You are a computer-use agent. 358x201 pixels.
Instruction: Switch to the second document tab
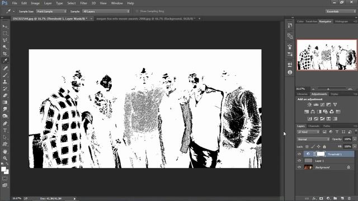(145, 18)
